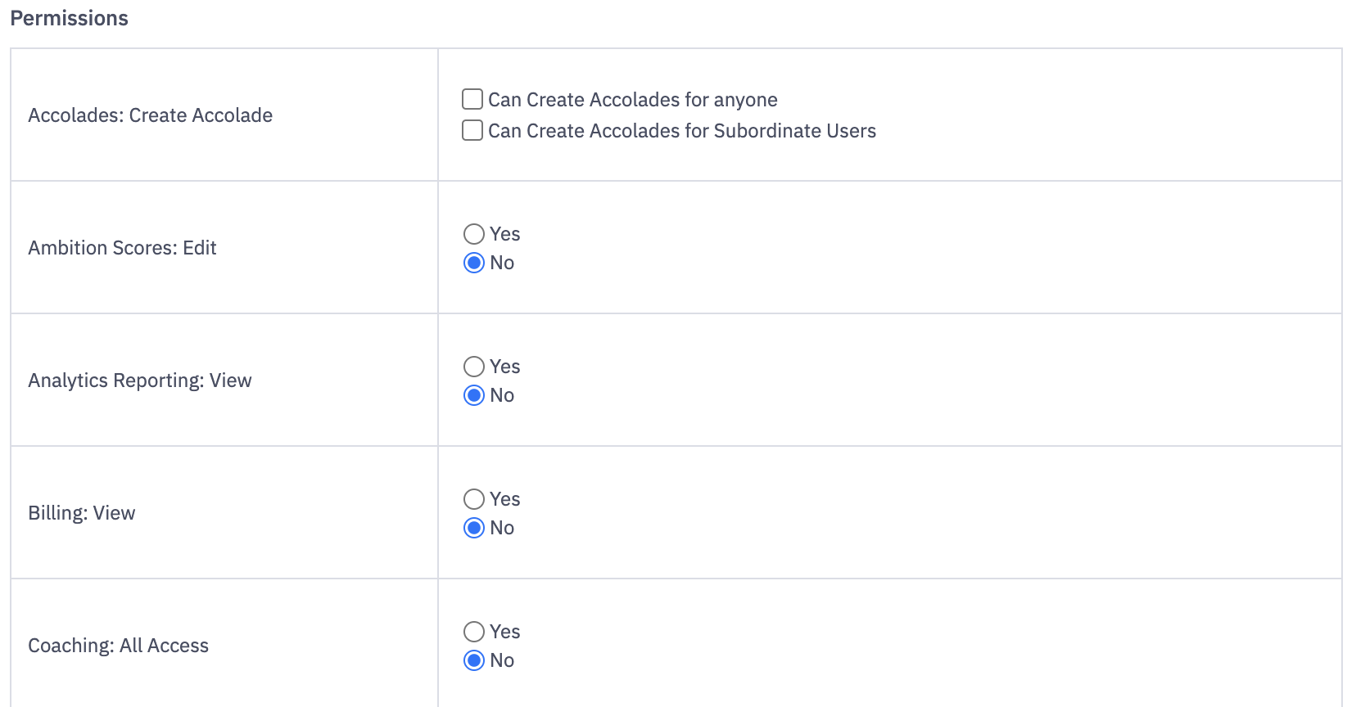This screenshot has height=707, width=1356.
Task: Pick Yes radio for Coaching: All Access
Action: [x=474, y=632]
